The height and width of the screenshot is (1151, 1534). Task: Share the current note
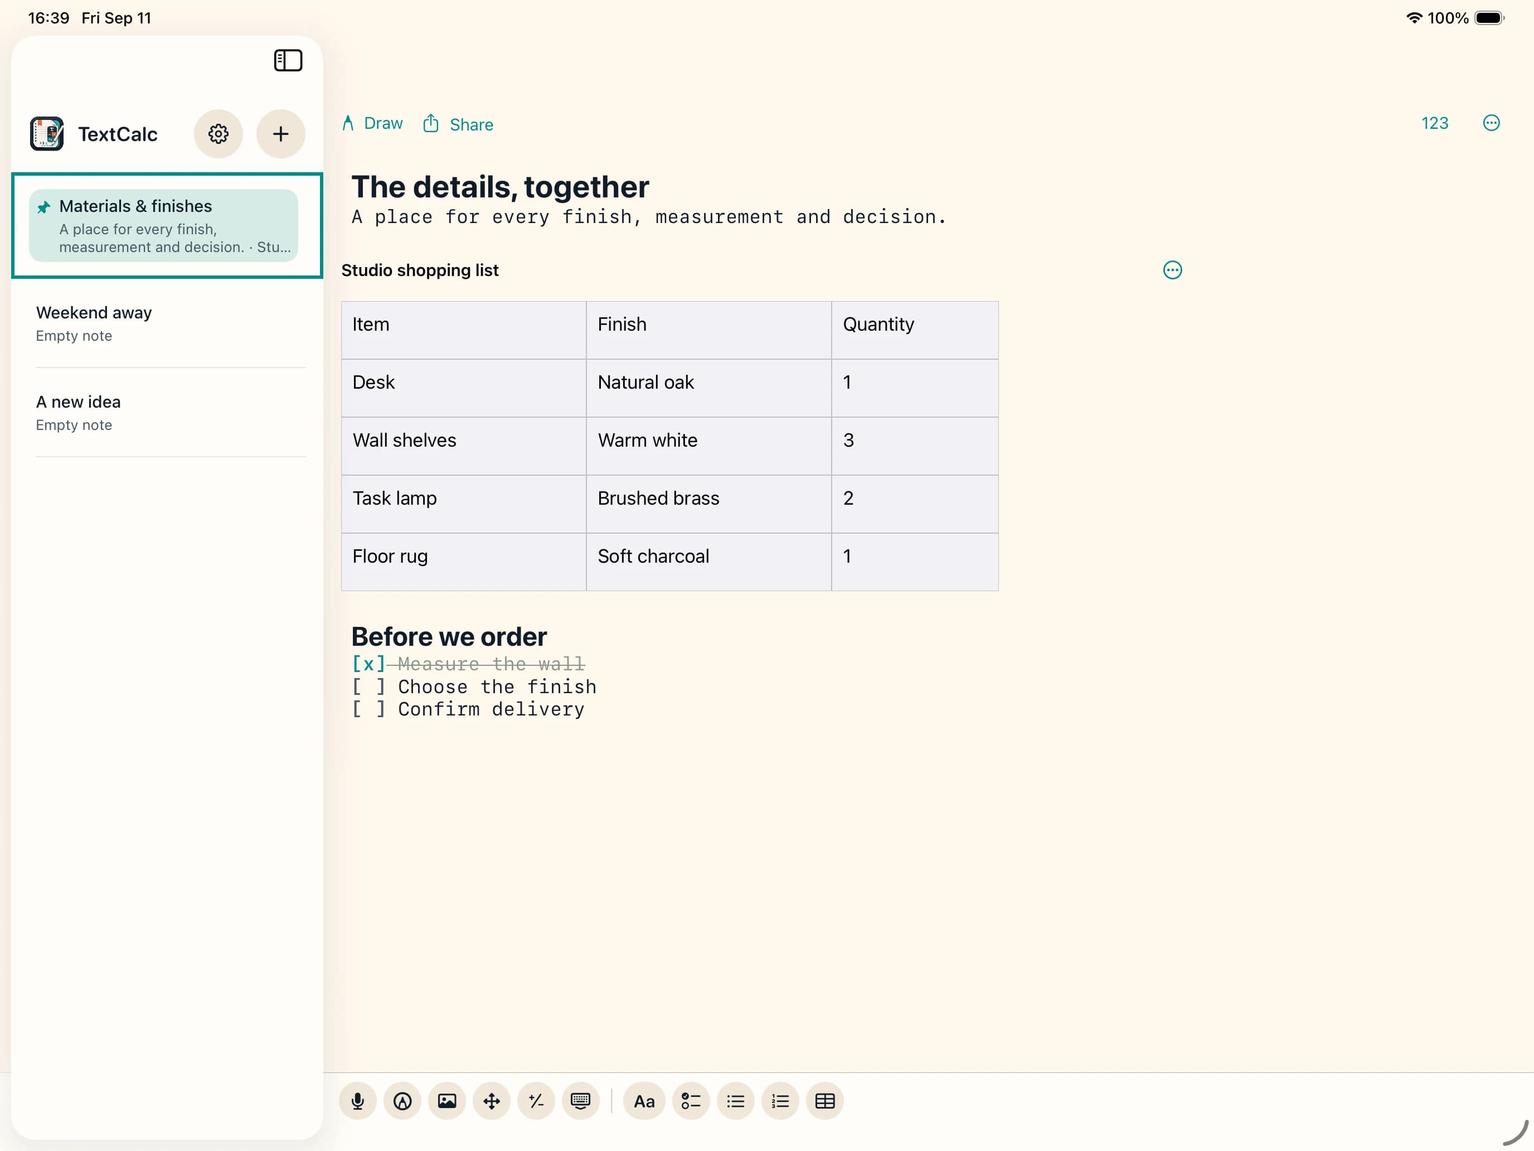click(x=458, y=124)
